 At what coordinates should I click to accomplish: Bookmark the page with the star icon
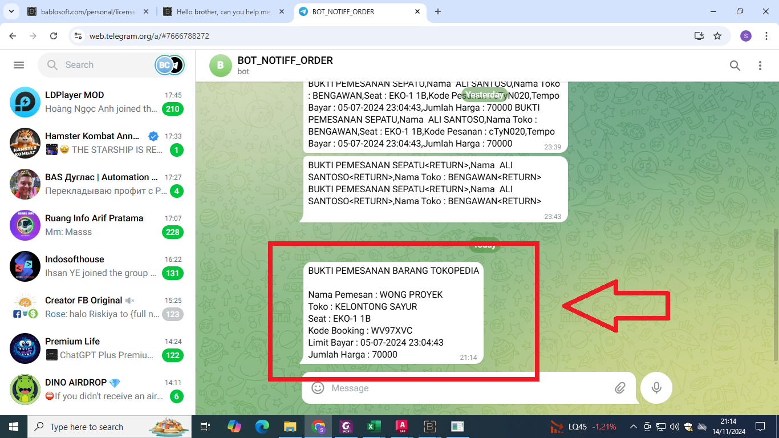coord(718,35)
